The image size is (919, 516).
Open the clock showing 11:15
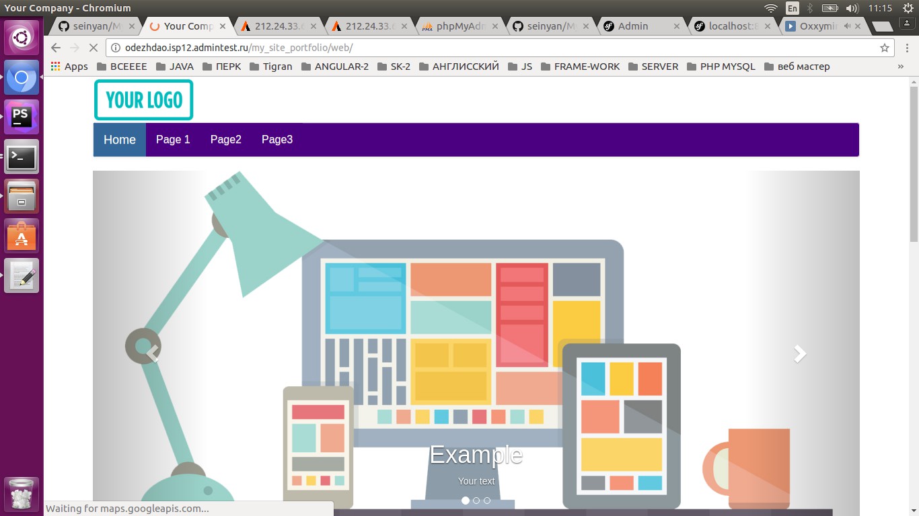tap(880, 8)
